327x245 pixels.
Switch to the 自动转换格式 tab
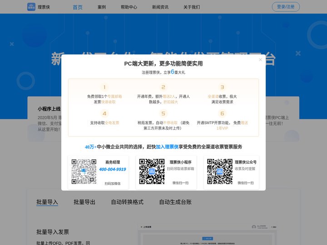[x=127, y=202]
